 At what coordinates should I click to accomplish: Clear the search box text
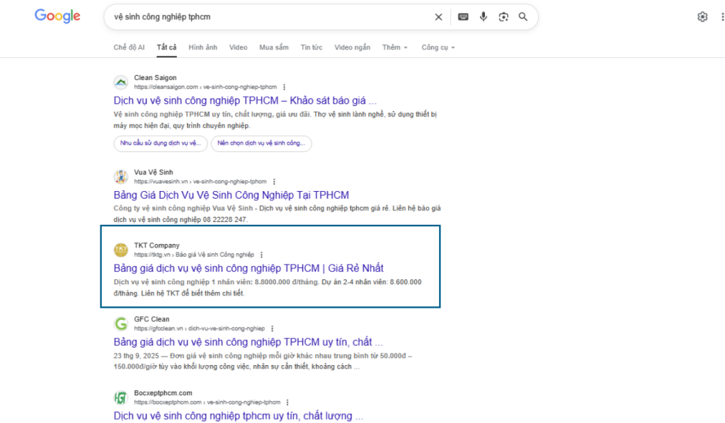click(438, 17)
